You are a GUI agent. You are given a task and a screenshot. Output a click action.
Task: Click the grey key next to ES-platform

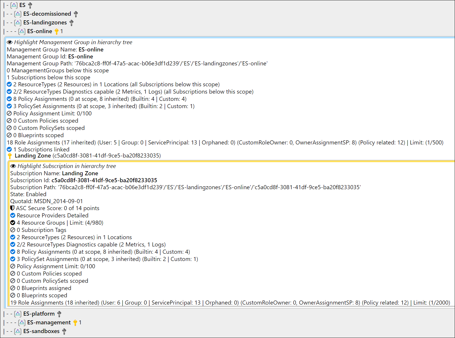[x=59, y=314]
